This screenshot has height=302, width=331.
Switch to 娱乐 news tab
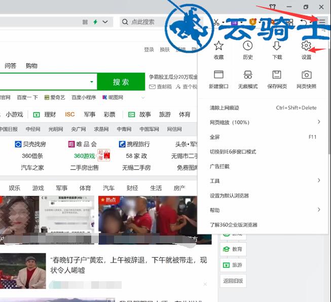point(15,188)
